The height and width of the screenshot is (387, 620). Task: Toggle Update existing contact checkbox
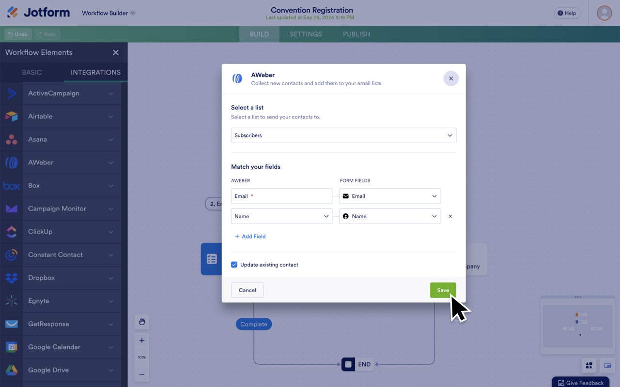click(x=234, y=265)
